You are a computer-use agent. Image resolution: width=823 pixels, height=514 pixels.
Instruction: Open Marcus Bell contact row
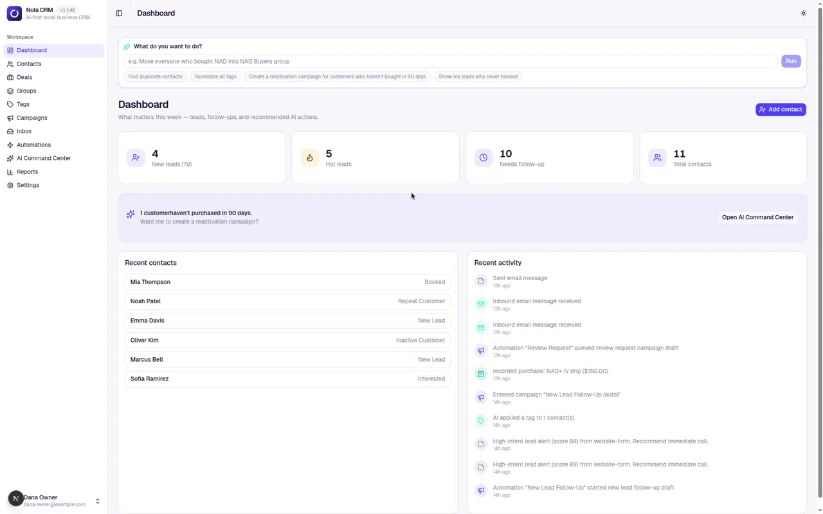point(287,360)
